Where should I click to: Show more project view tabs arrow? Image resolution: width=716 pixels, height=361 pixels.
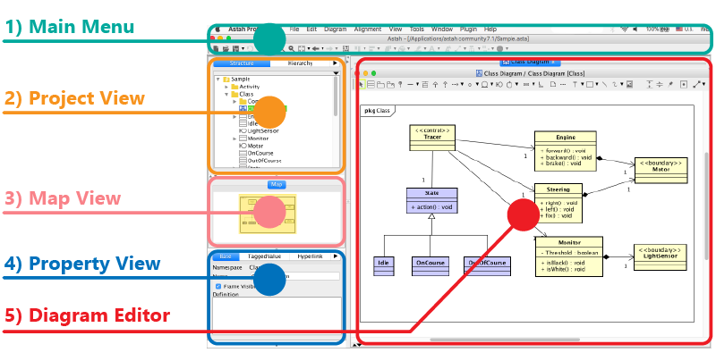(x=335, y=63)
